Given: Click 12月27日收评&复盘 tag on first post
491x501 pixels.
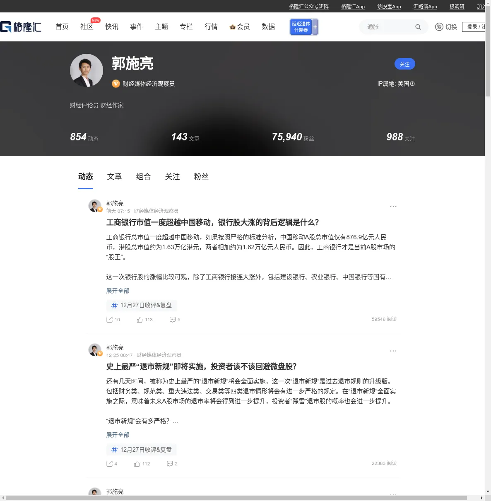Looking at the screenshot, I should pos(142,306).
